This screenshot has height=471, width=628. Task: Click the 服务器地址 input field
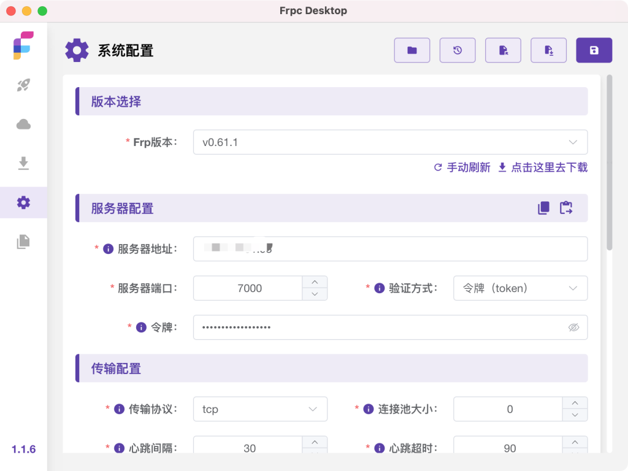[x=390, y=249]
